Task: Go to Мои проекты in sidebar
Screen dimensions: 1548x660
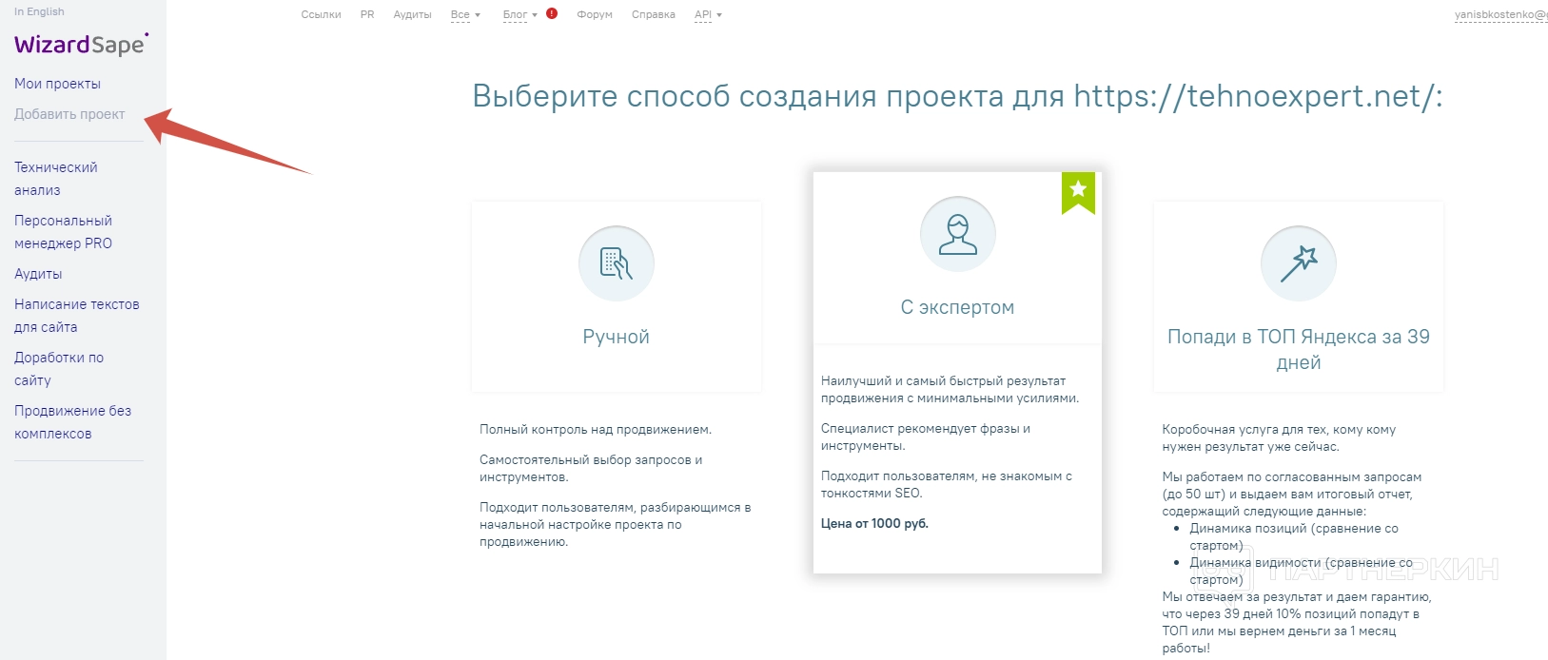Action: [x=57, y=84]
